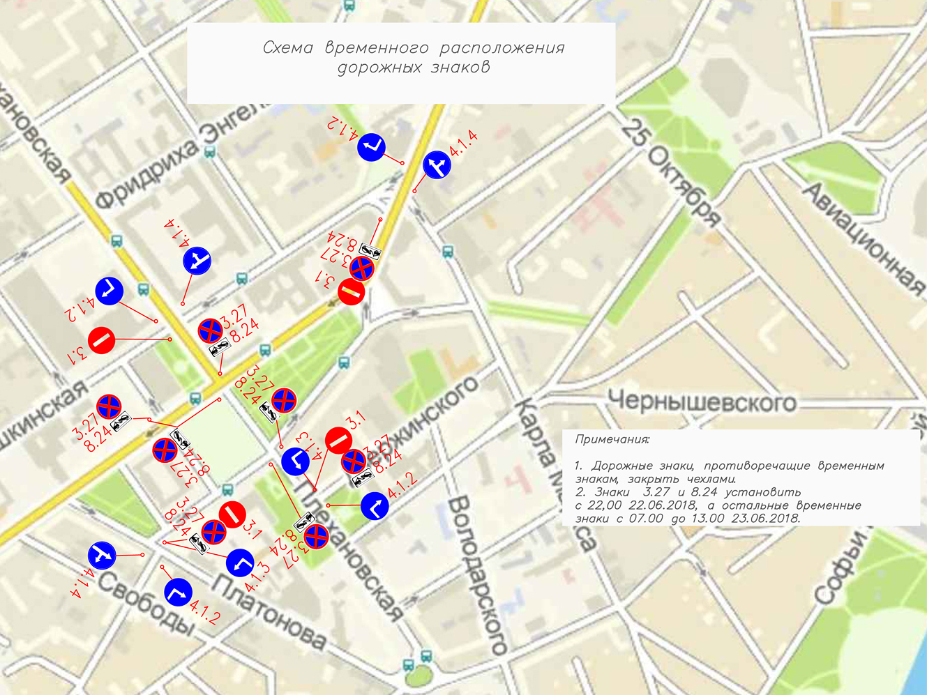The height and width of the screenshot is (695, 927).
Task: Click the bus stop icon near Карла Маркса street
Action: (448, 252)
